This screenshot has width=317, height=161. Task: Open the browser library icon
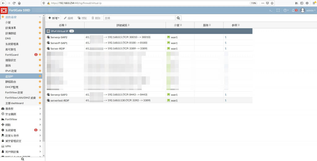tap(296, 3)
